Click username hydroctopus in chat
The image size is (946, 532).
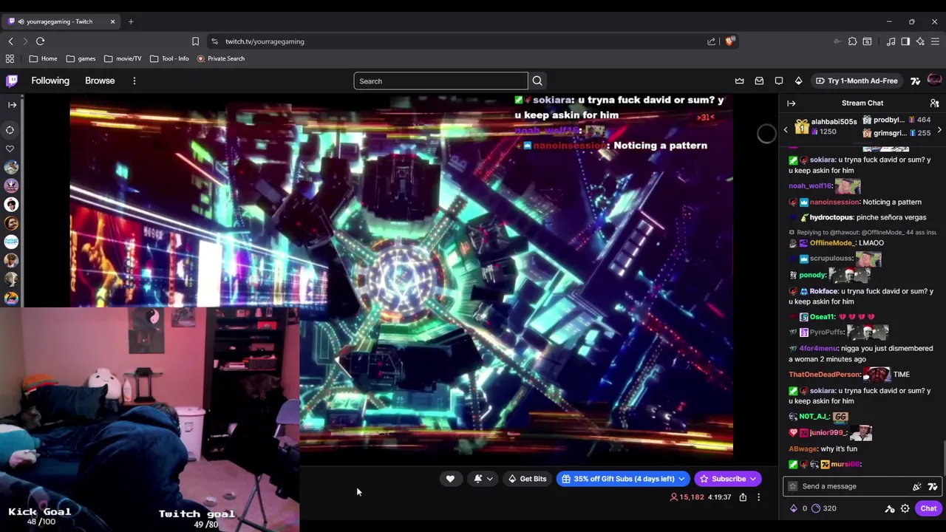pyautogui.click(x=831, y=217)
